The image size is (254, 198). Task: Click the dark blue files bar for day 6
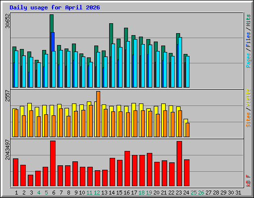click(x=53, y=42)
